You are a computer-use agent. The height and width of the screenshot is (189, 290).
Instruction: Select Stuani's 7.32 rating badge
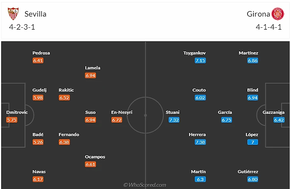[x=174, y=120]
